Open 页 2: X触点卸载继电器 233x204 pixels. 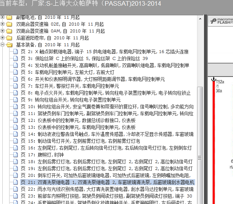pyautogui.click(x=105, y=52)
